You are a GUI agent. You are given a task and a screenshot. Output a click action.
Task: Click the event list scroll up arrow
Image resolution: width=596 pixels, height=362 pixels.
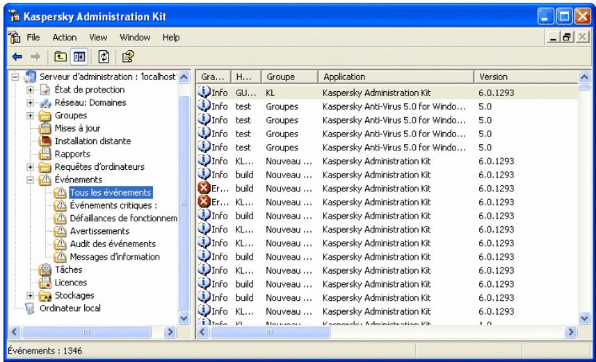[x=584, y=77]
